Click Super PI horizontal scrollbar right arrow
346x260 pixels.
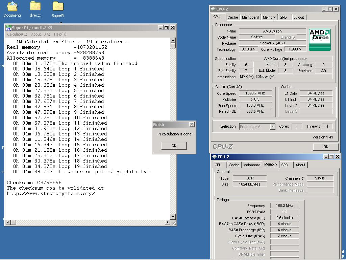coord(168,222)
